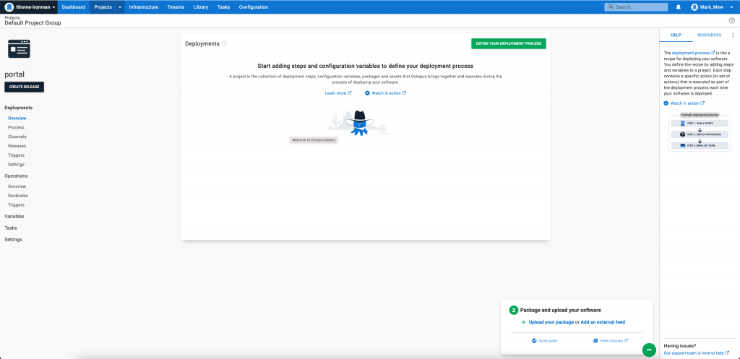Open Process in the sidebar
740x359 pixels.
click(16, 127)
